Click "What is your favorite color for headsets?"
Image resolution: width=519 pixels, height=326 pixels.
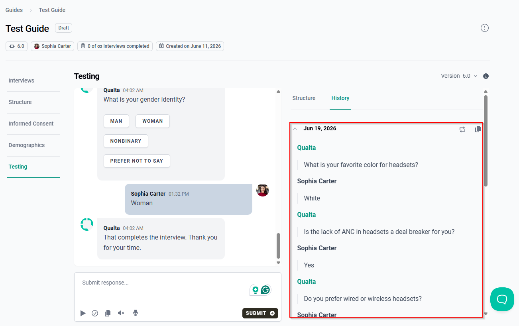coord(361,165)
